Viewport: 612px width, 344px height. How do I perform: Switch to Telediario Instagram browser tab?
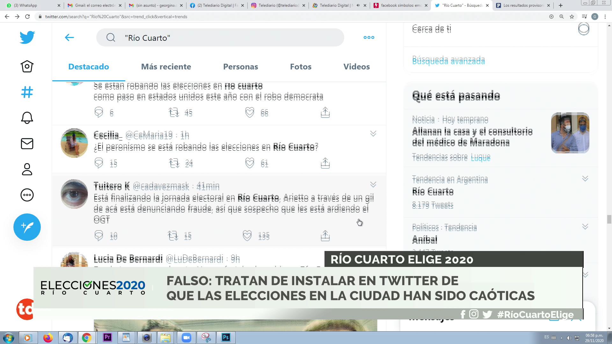278,5
